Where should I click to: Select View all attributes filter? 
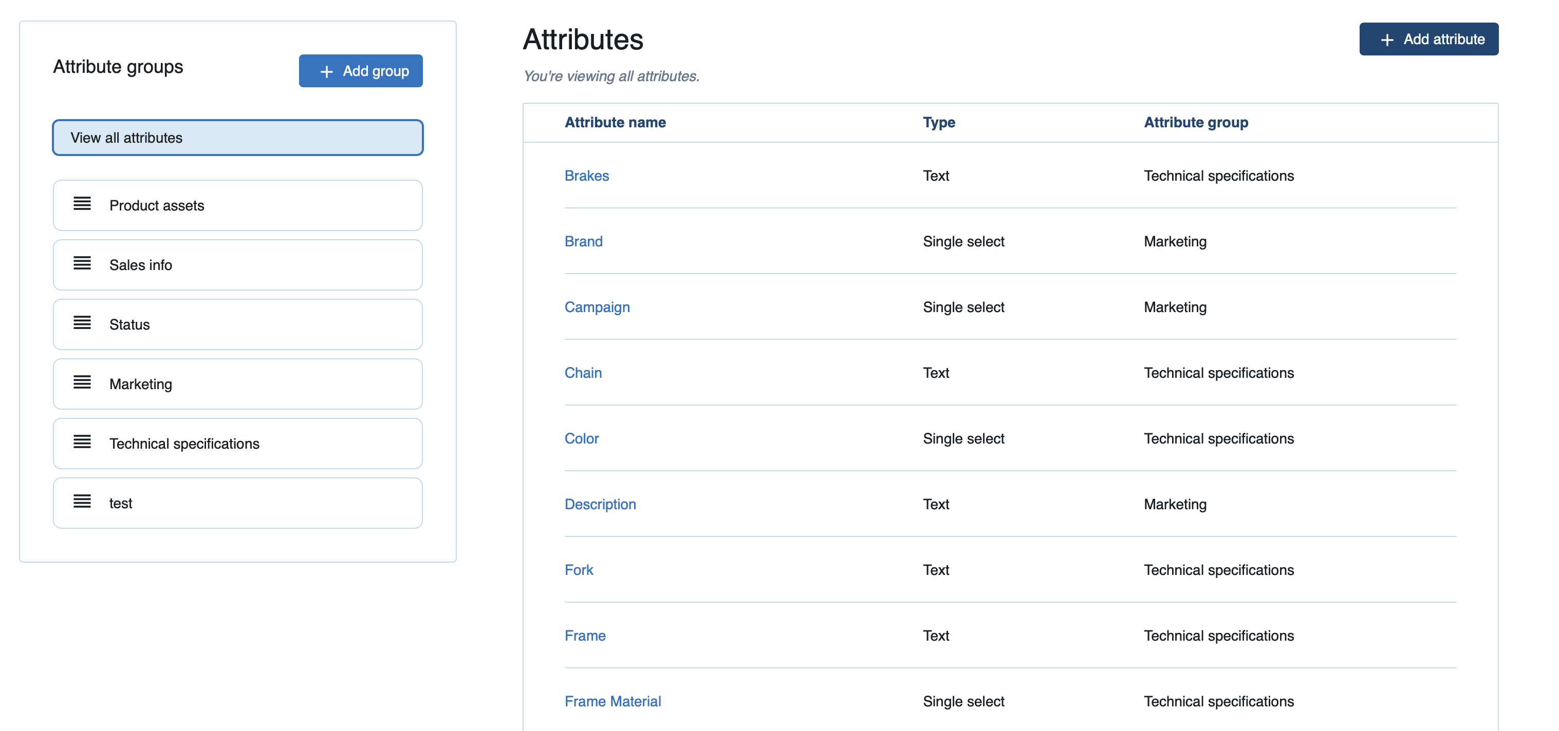point(237,138)
